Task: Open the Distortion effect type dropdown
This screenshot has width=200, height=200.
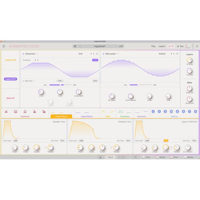Action: 32,54
